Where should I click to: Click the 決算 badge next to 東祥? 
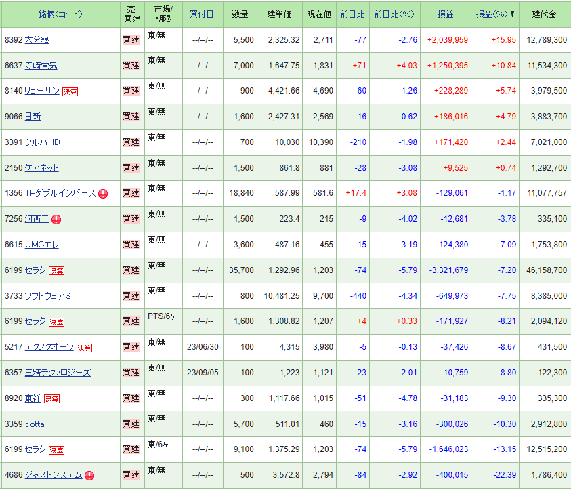(x=51, y=399)
